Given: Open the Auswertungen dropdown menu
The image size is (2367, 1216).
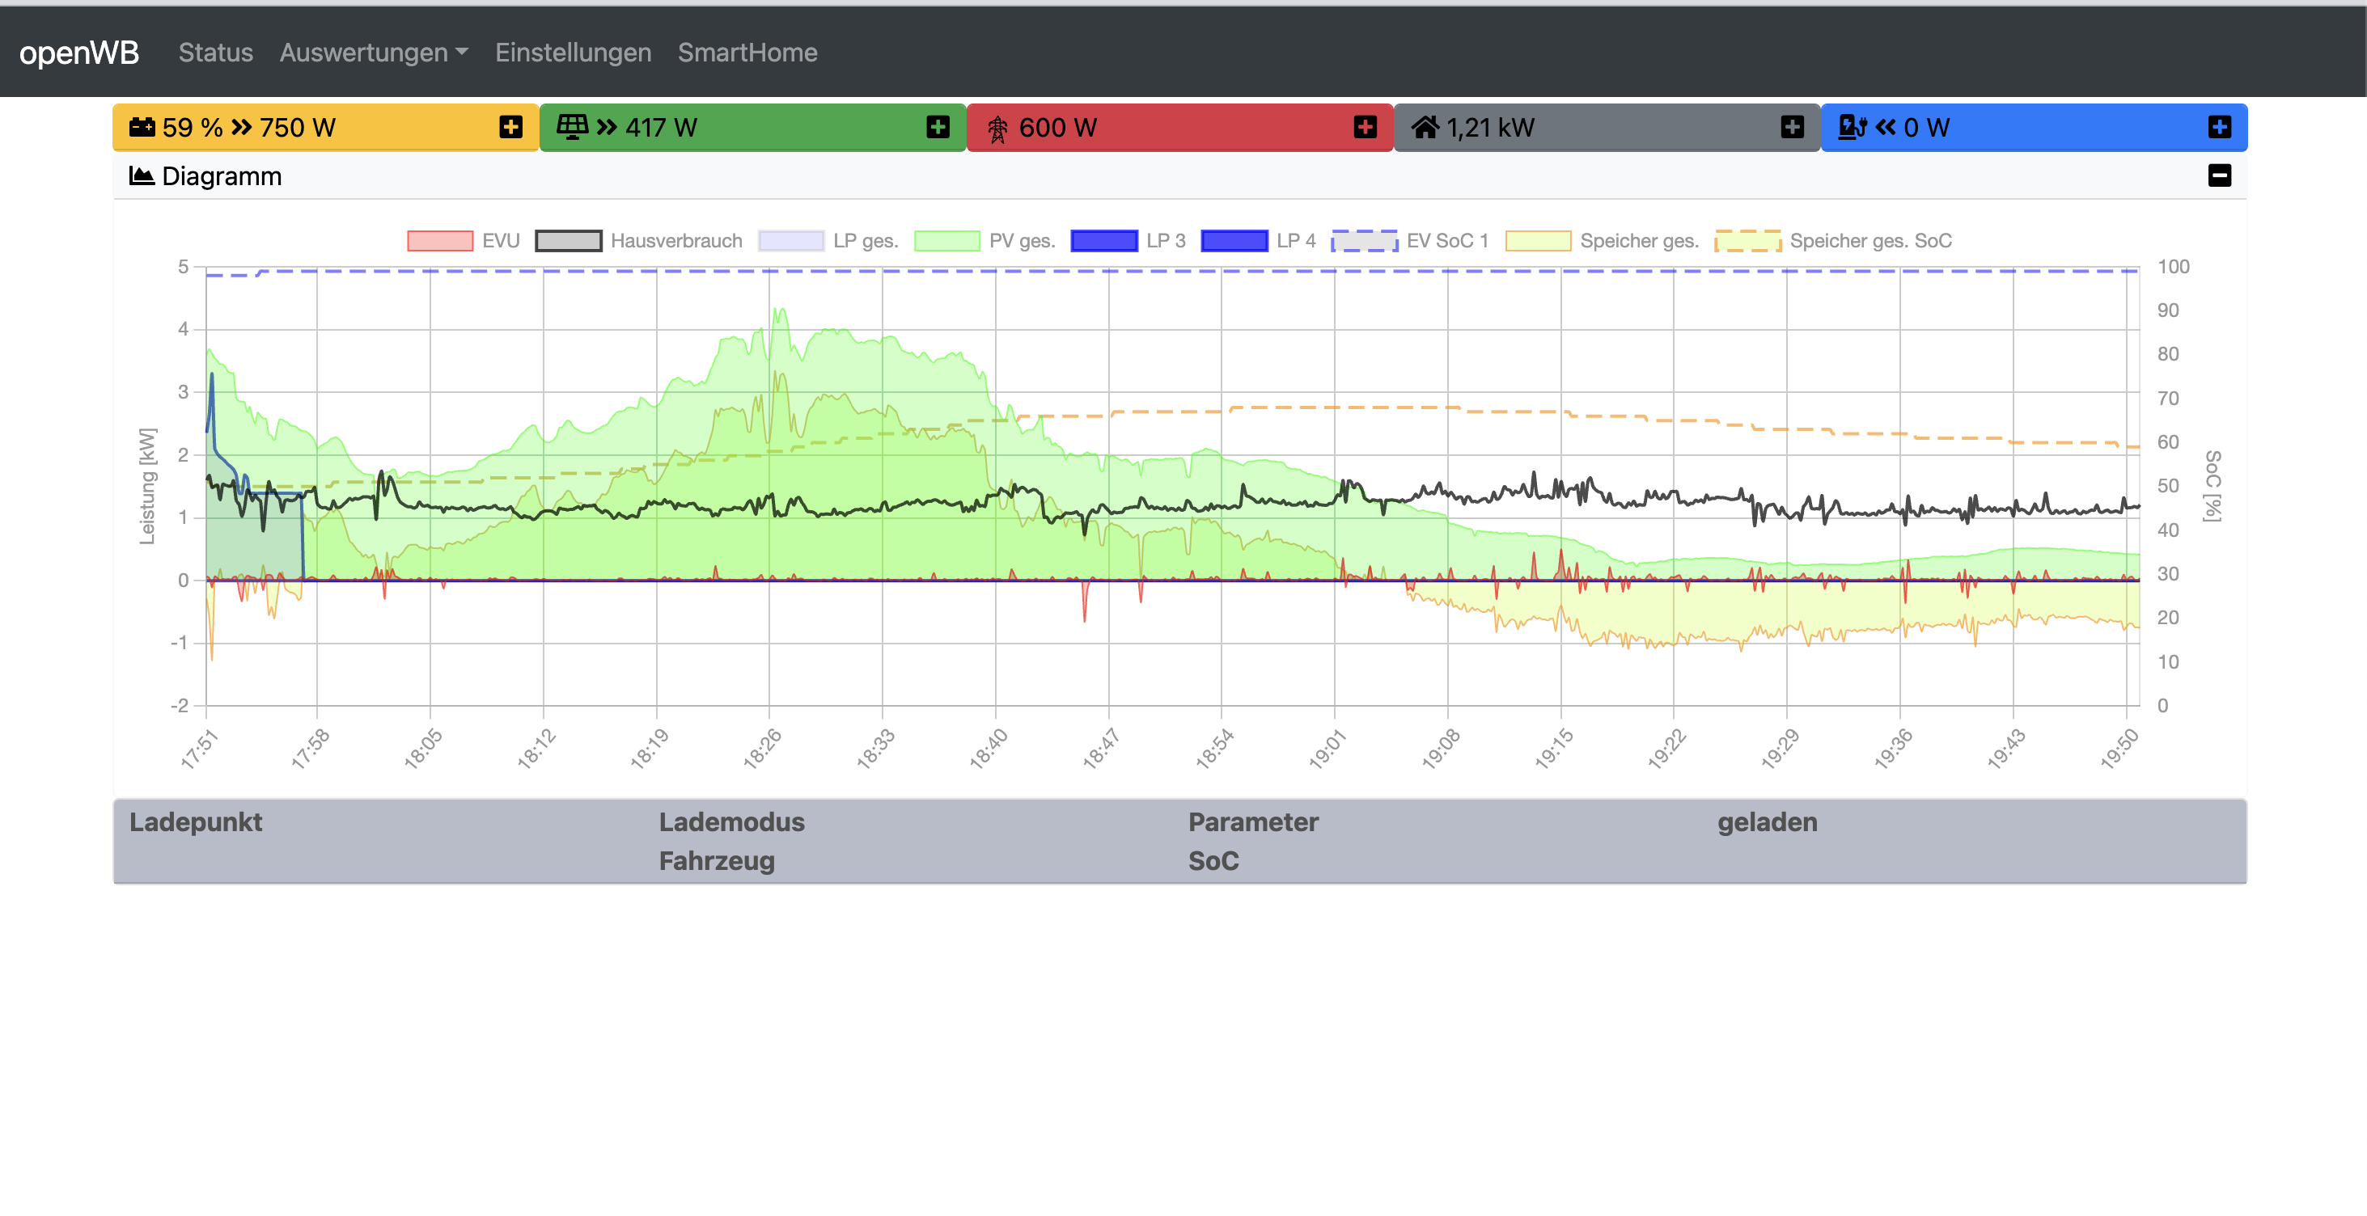Looking at the screenshot, I should click(x=373, y=53).
